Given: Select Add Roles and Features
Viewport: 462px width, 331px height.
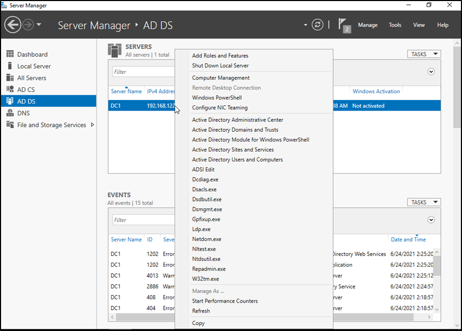Looking at the screenshot, I should (x=220, y=56).
